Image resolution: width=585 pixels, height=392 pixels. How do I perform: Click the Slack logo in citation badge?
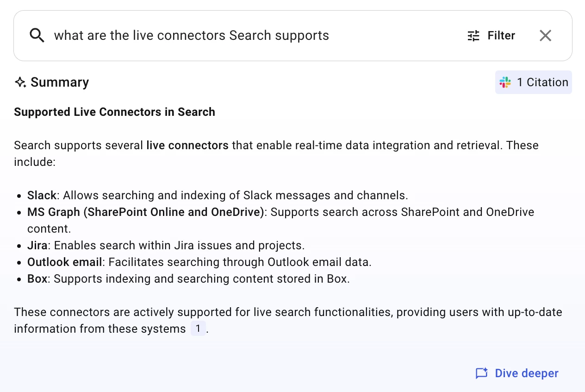(505, 82)
